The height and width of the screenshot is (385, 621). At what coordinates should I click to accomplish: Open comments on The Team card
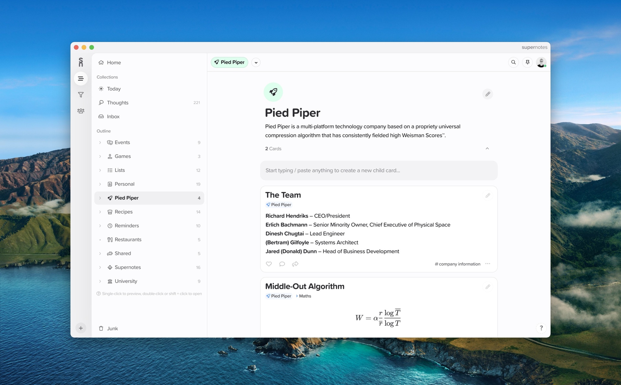(x=282, y=264)
